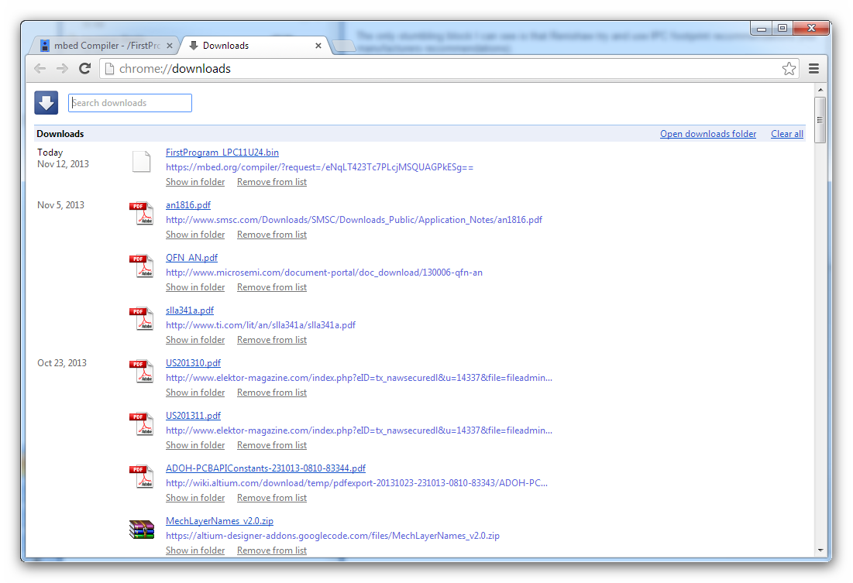Remove slla341a.pdf from list
Screen dimensions: 853x583
pos(271,340)
